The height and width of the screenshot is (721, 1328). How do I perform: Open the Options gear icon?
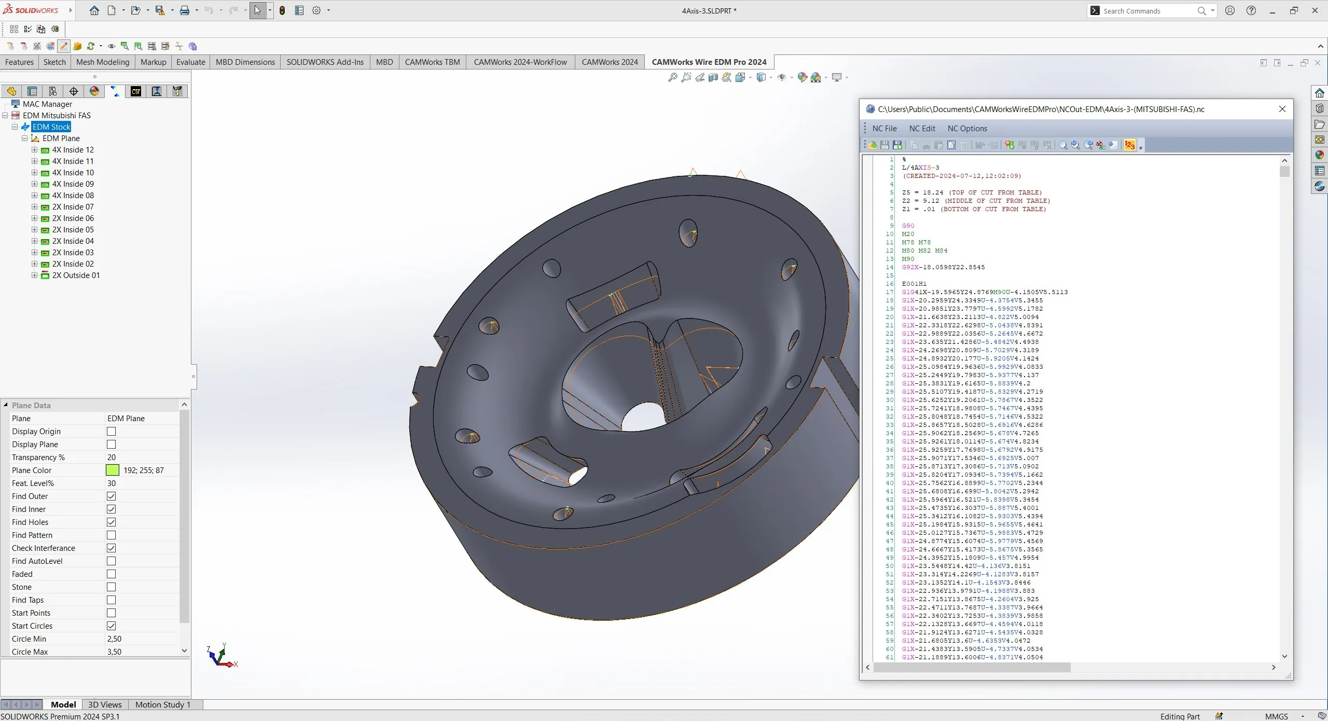316,10
